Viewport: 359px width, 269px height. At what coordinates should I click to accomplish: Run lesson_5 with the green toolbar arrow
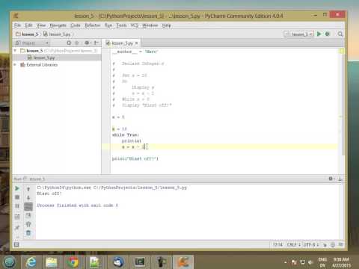319,34
